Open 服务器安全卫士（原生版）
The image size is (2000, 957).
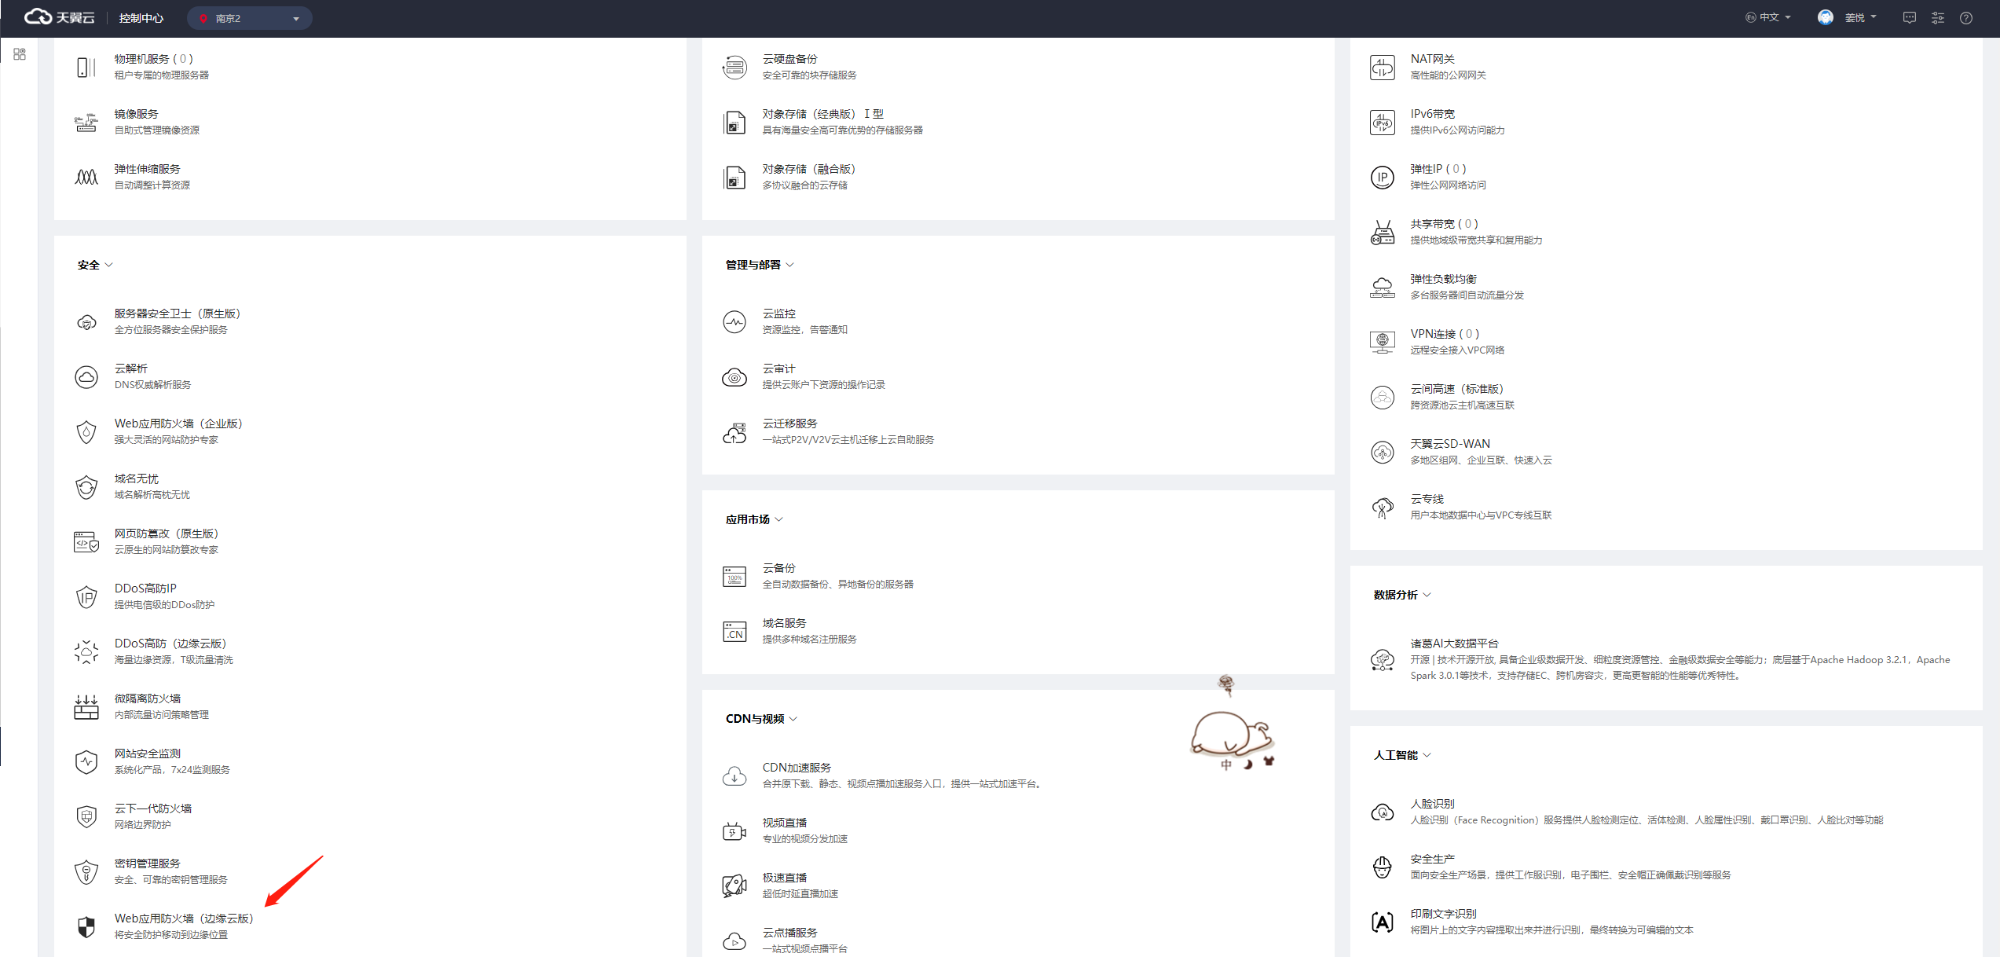point(178,313)
